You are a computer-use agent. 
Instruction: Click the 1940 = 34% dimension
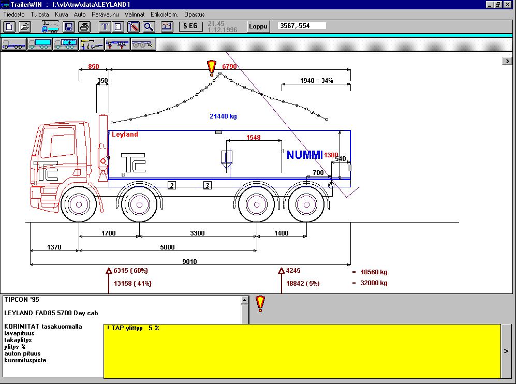pyautogui.click(x=317, y=81)
